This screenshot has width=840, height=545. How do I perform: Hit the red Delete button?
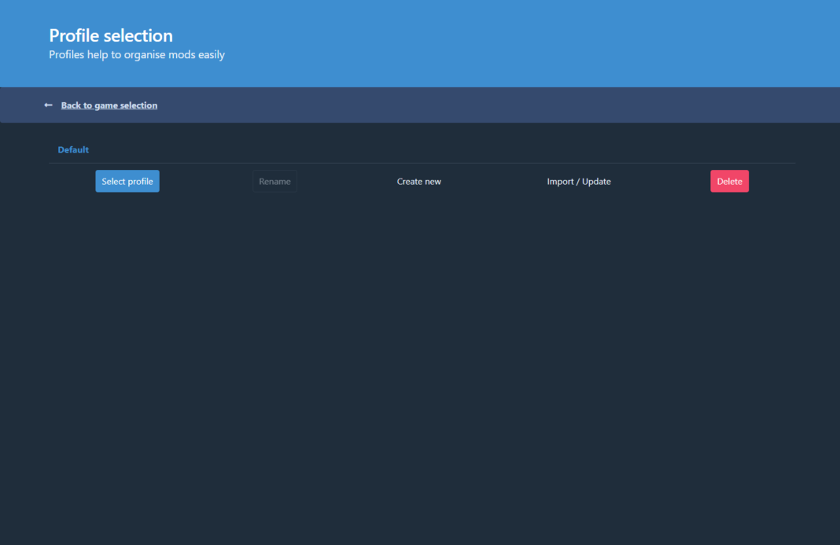[x=729, y=182]
